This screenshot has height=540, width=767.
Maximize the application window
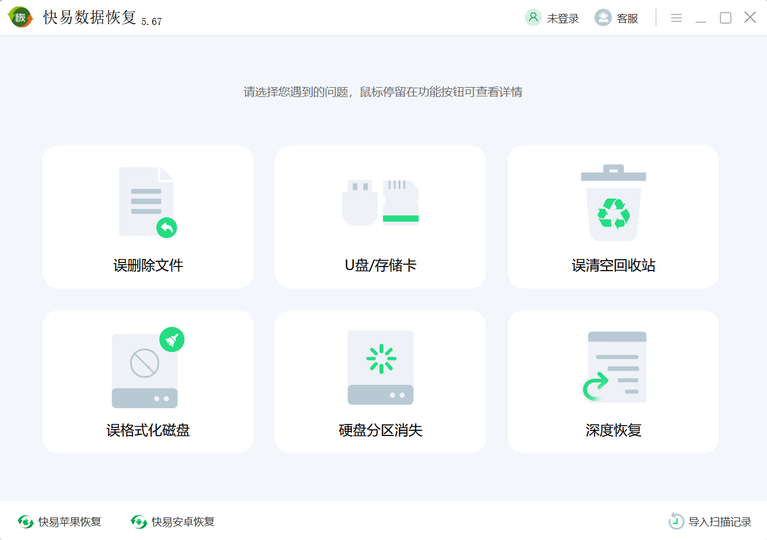point(725,18)
